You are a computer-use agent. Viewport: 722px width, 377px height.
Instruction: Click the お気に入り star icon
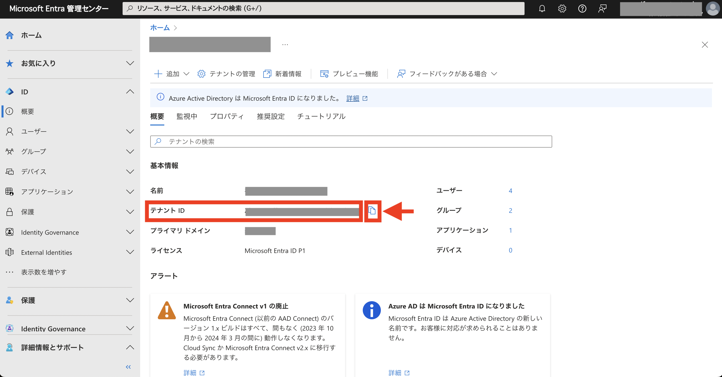point(10,63)
